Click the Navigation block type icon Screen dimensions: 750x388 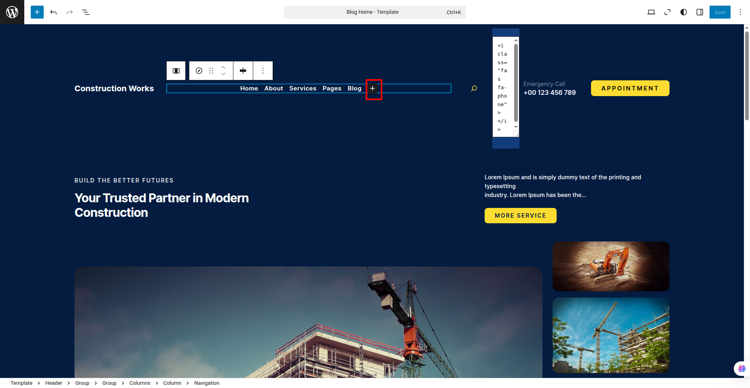199,71
